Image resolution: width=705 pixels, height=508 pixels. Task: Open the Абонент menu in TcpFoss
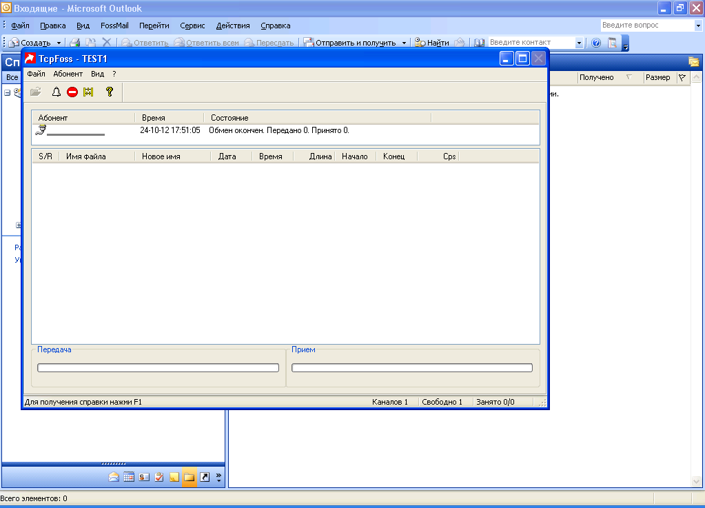click(x=68, y=74)
